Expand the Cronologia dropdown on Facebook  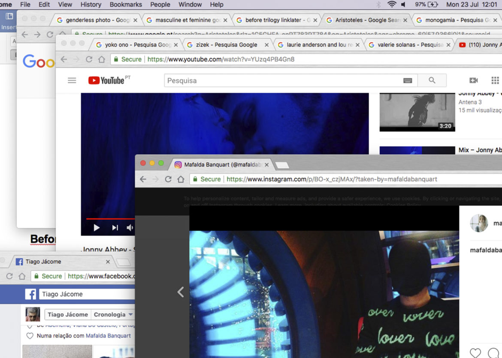coord(130,314)
